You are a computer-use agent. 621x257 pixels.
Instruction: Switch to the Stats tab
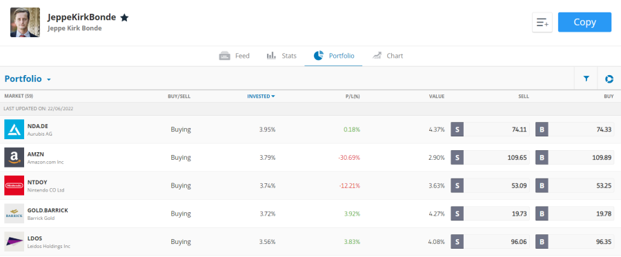[282, 56]
